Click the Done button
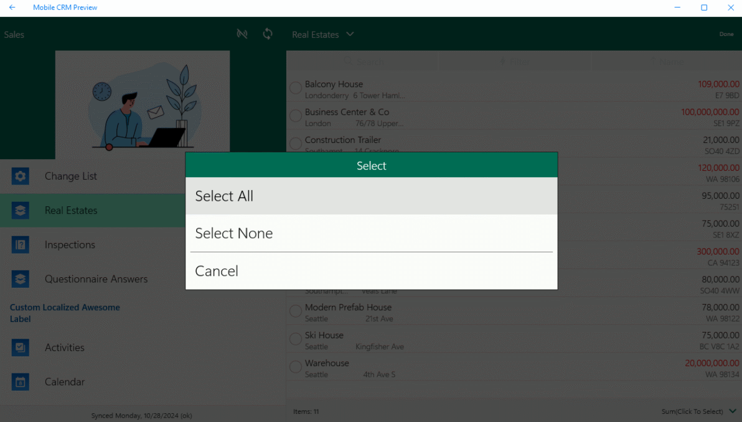Image resolution: width=742 pixels, height=422 pixels. point(726,34)
